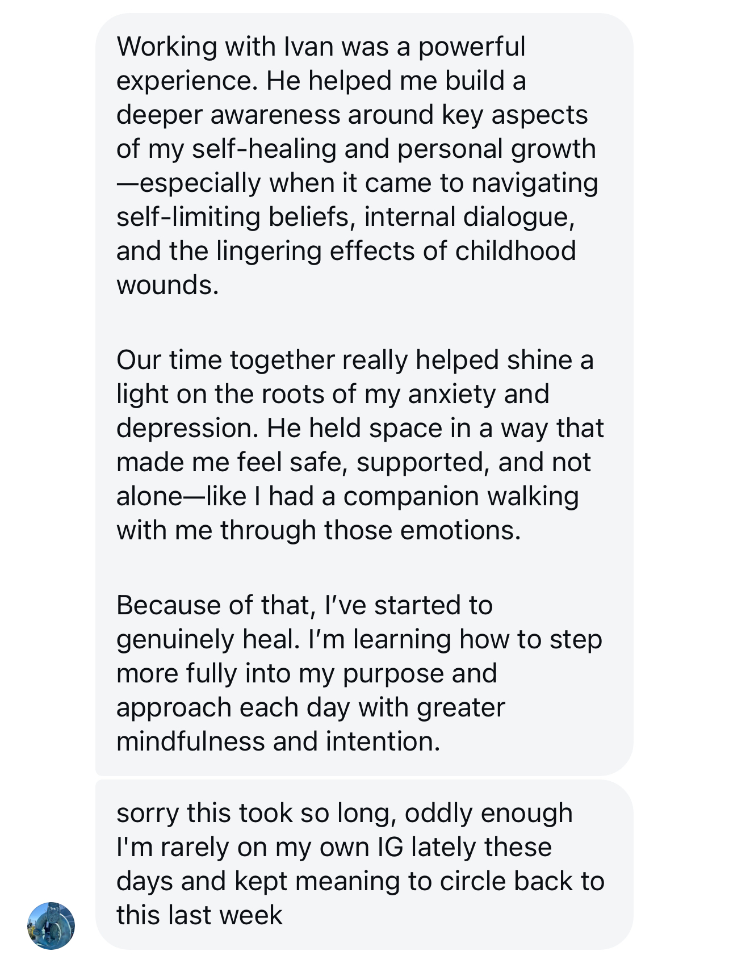This screenshot has height=964, width=729.
Task: Click the line 'more fully into my purpose and'
Action: [307, 673]
